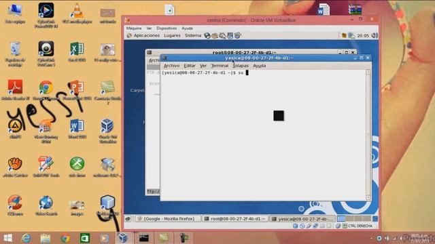Open Oracle VM VirtualBox desktop shortcut

pos(107,131)
